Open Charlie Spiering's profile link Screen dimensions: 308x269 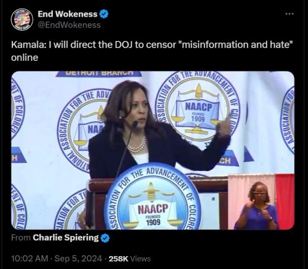[x=66, y=238]
